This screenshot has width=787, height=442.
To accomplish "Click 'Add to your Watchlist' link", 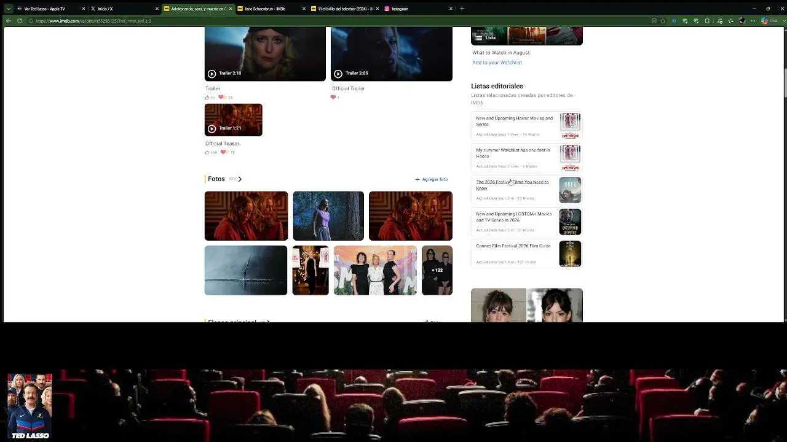I will (x=497, y=63).
